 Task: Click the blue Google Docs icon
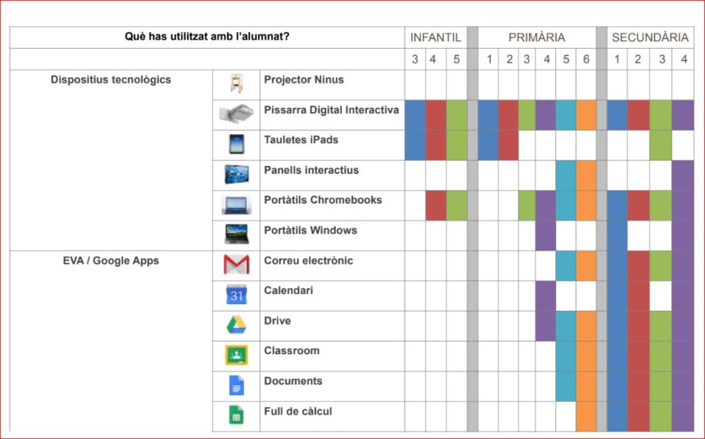click(x=236, y=385)
